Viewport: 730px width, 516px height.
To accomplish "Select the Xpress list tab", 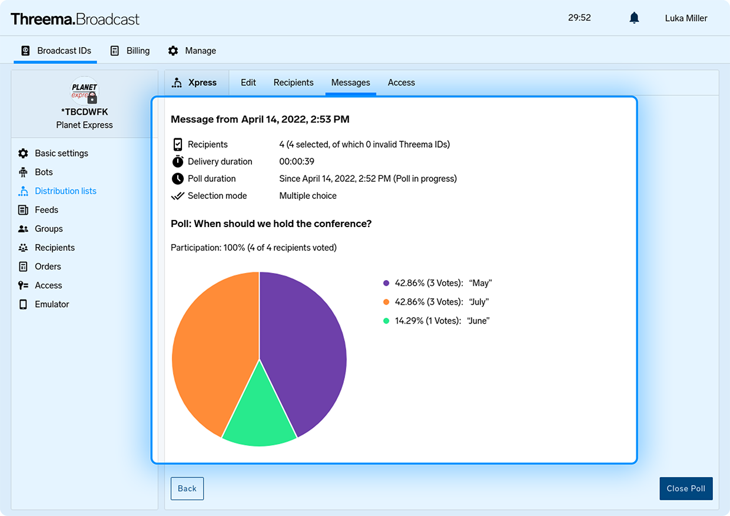I will [196, 82].
